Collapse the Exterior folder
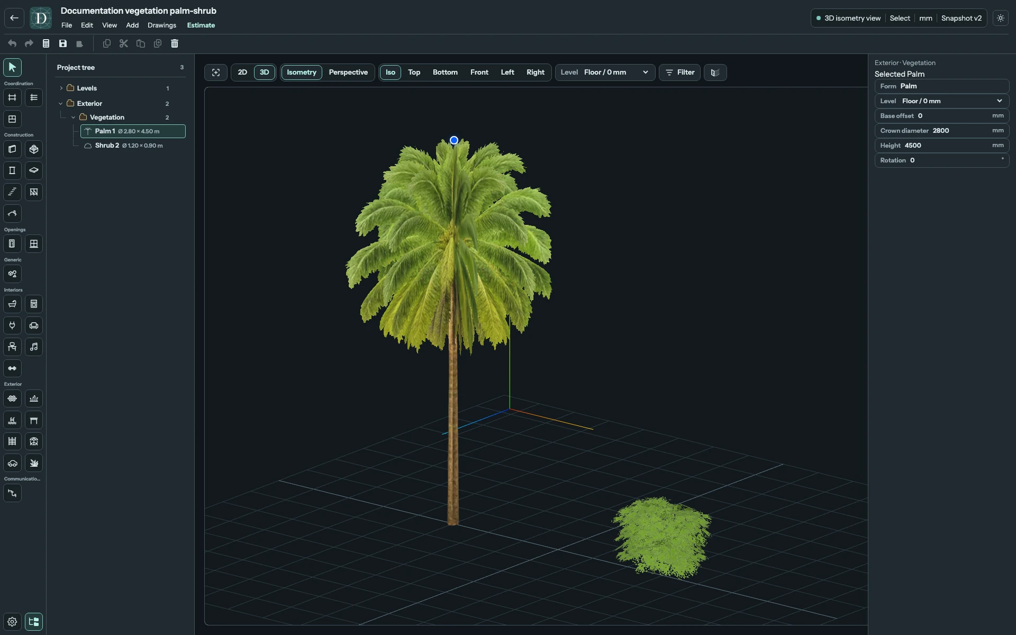1016x635 pixels. pos(61,104)
